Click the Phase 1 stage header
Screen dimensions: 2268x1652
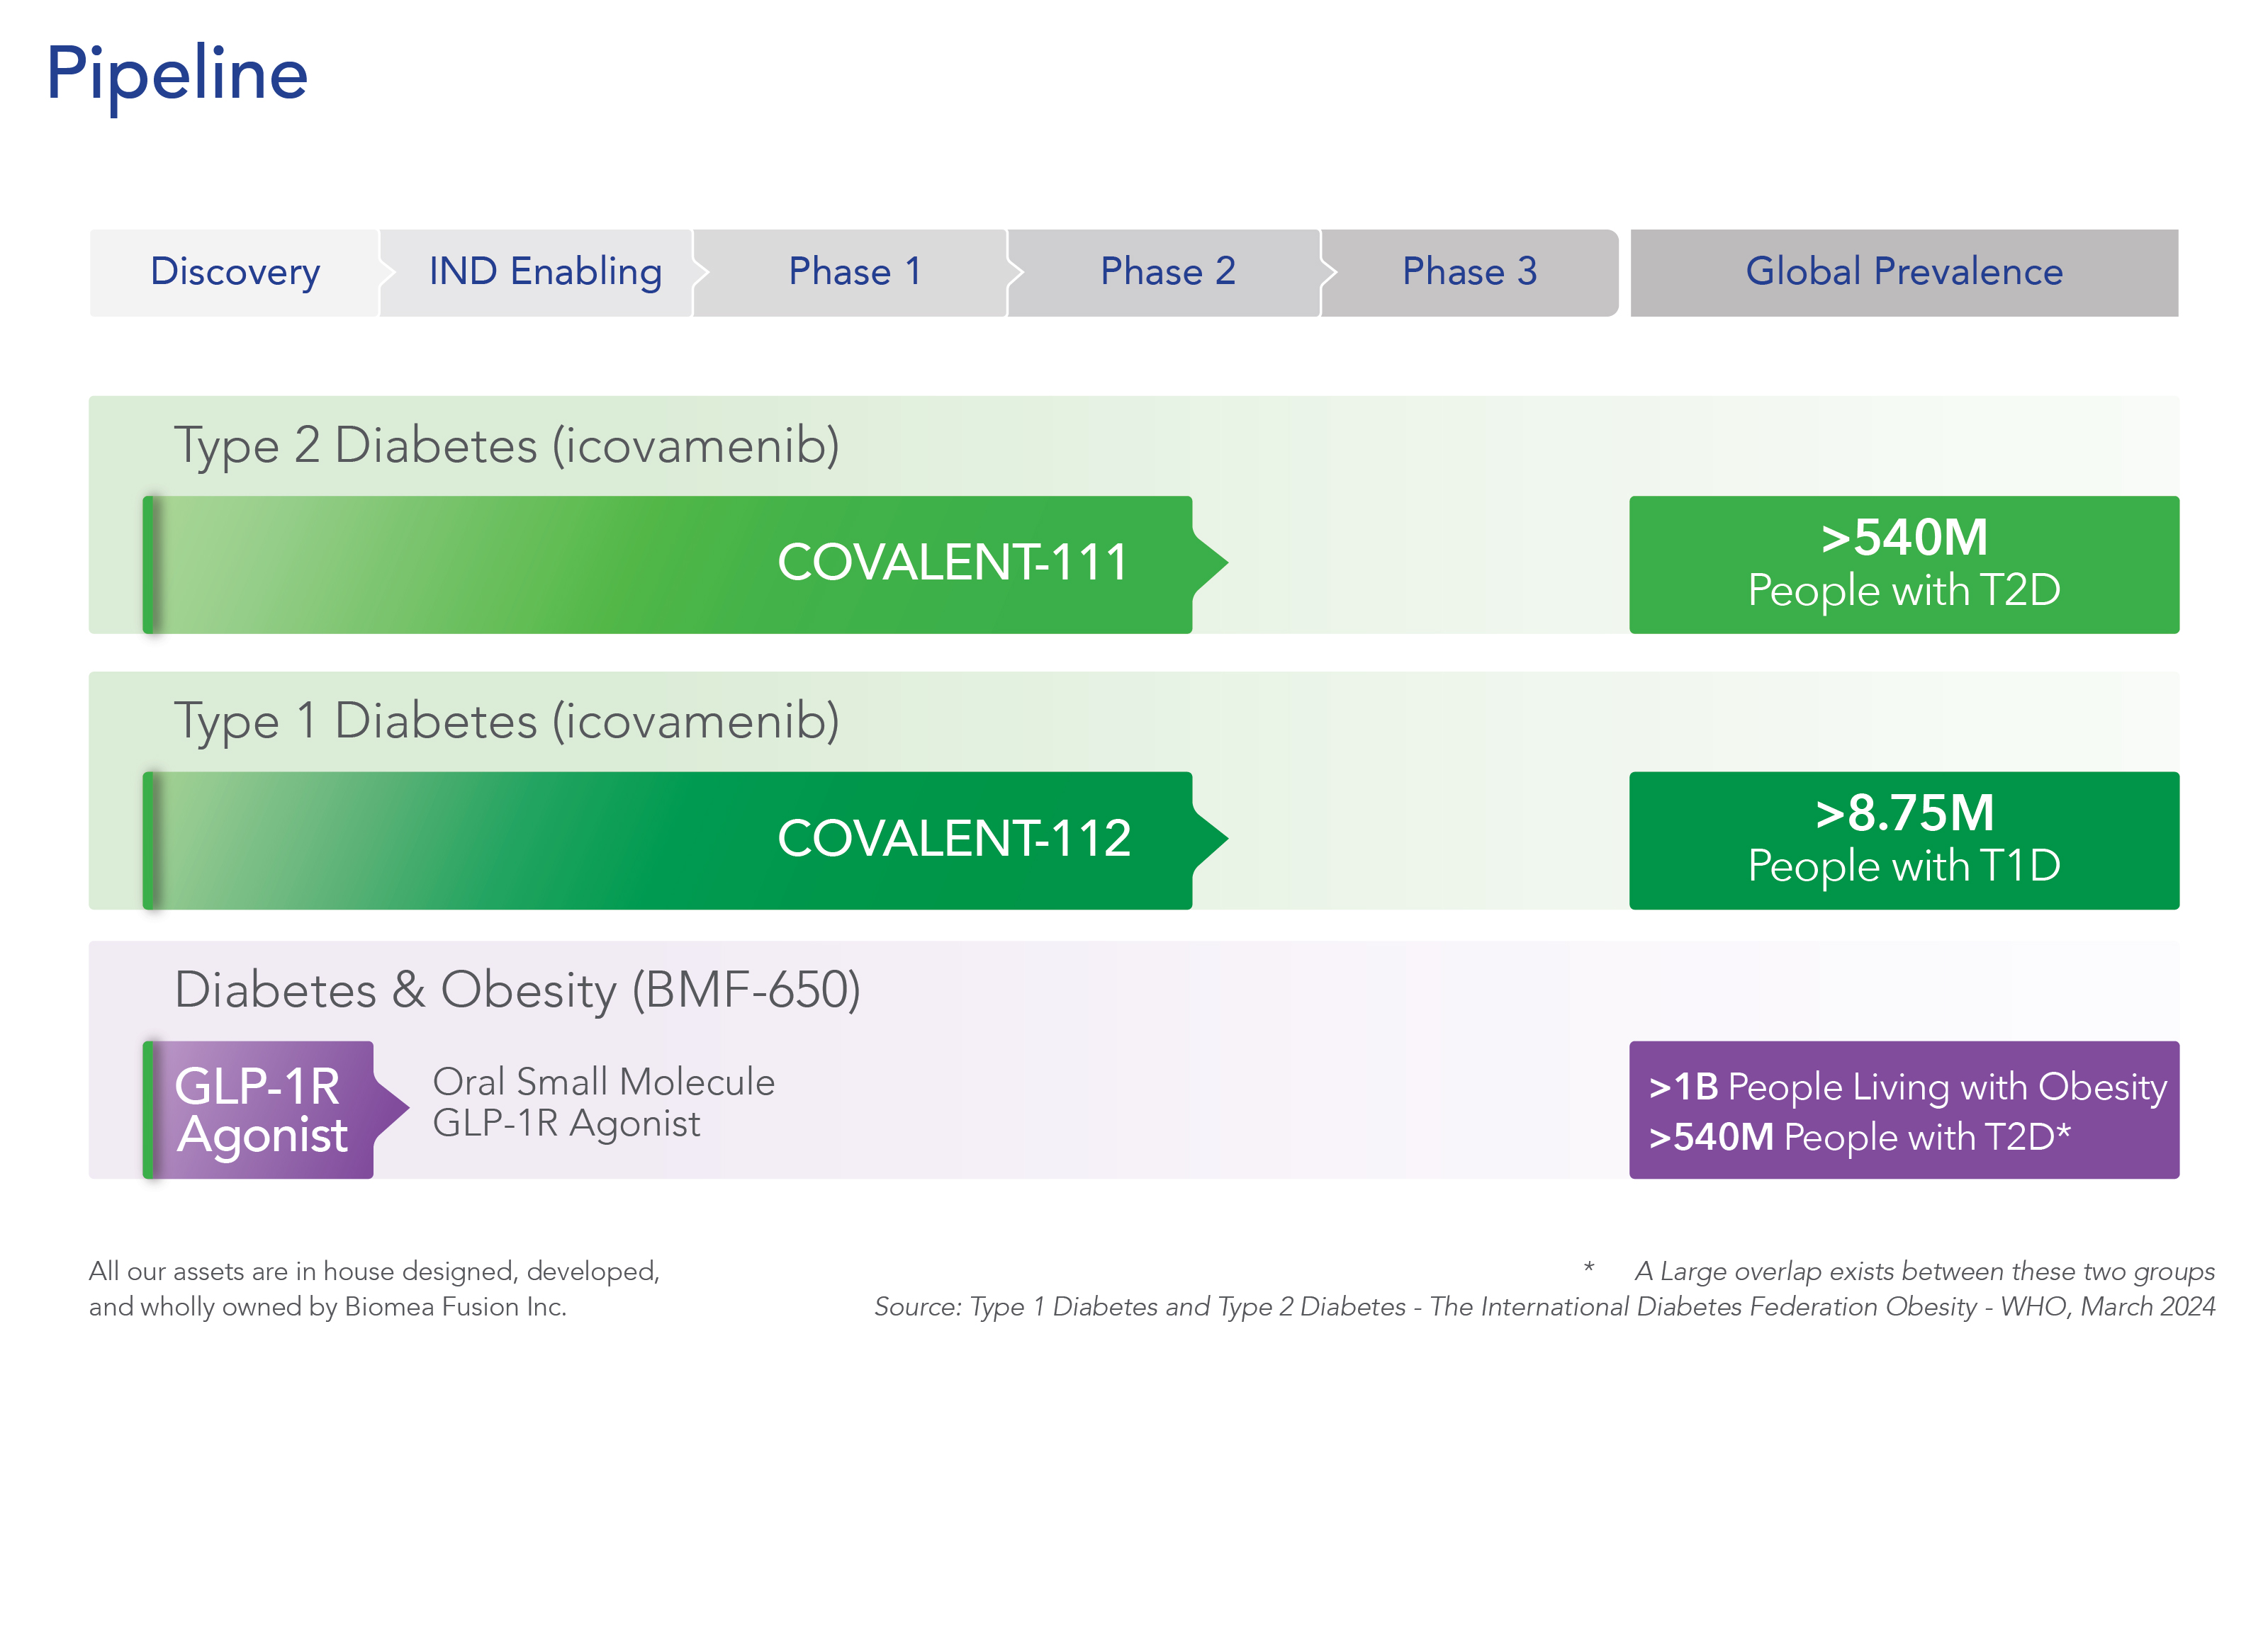[853, 272]
